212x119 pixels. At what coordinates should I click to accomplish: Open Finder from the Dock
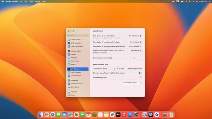click(x=41, y=115)
